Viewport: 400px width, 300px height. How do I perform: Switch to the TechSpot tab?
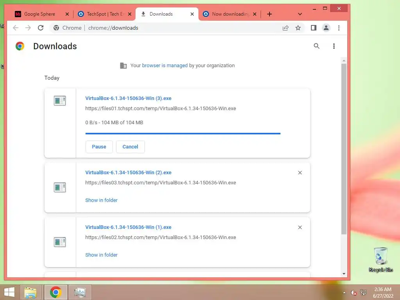(x=105, y=14)
